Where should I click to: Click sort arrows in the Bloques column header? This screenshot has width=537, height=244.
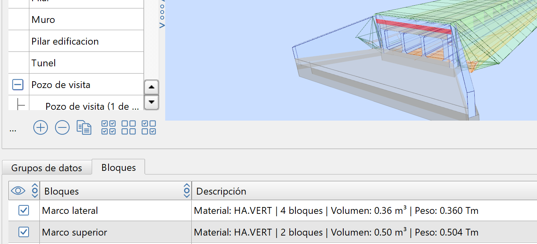187,191
